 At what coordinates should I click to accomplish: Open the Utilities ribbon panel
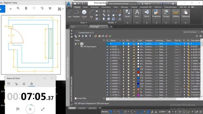(x=176, y=13)
